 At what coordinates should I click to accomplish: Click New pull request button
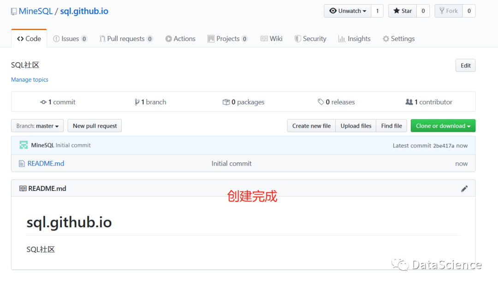pos(95,126)
